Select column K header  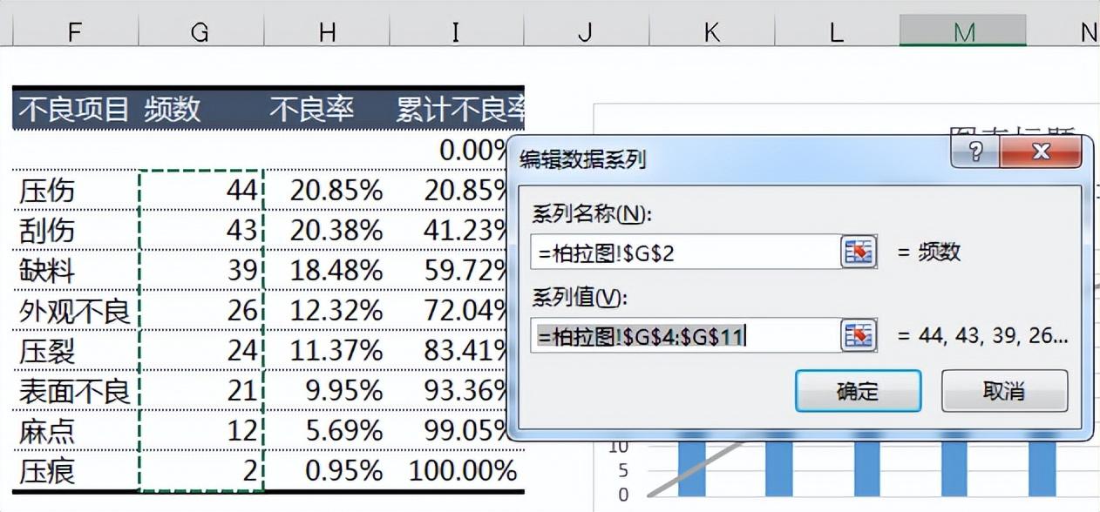click(x=712, y=32)
